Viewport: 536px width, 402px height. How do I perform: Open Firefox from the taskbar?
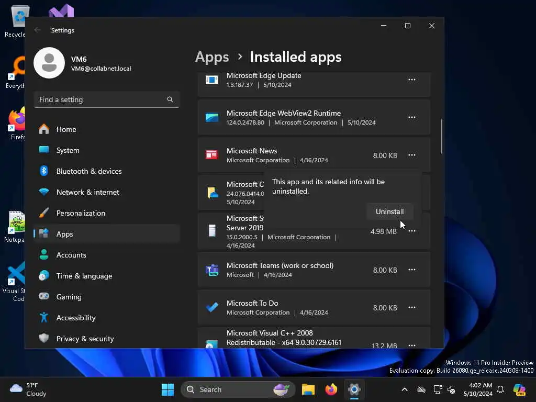(x=331, y=389)
